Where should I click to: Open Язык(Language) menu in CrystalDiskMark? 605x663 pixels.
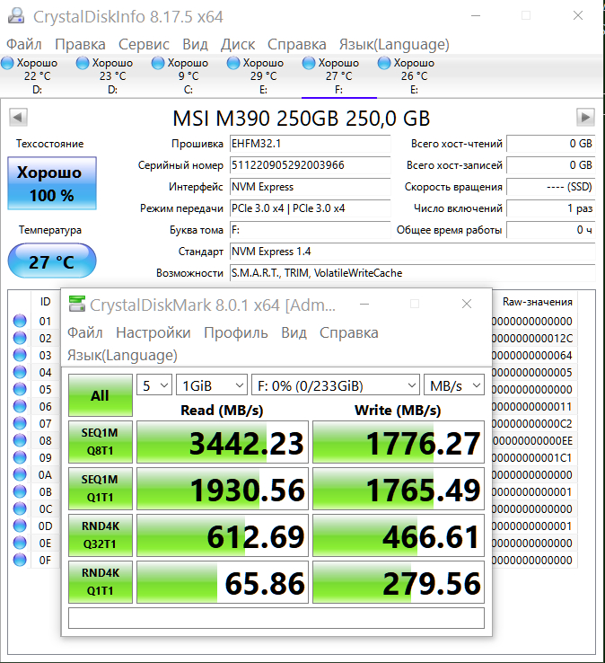122,355
